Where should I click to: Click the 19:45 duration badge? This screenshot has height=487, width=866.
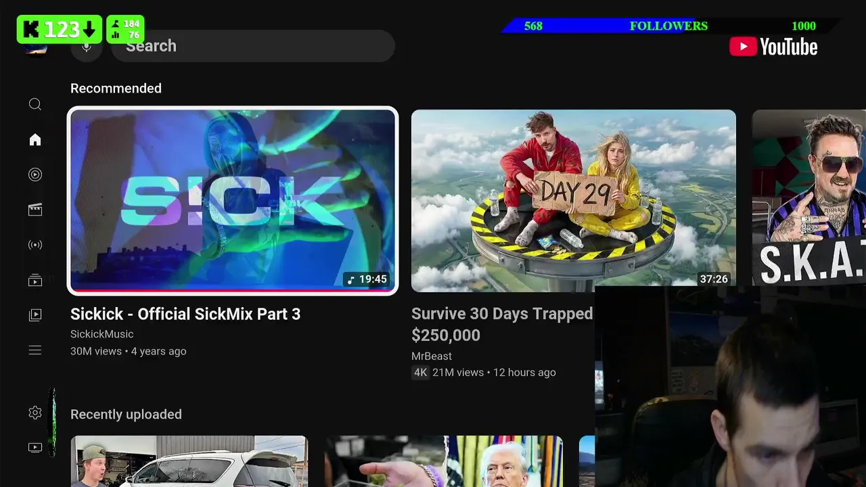[367, 279]
